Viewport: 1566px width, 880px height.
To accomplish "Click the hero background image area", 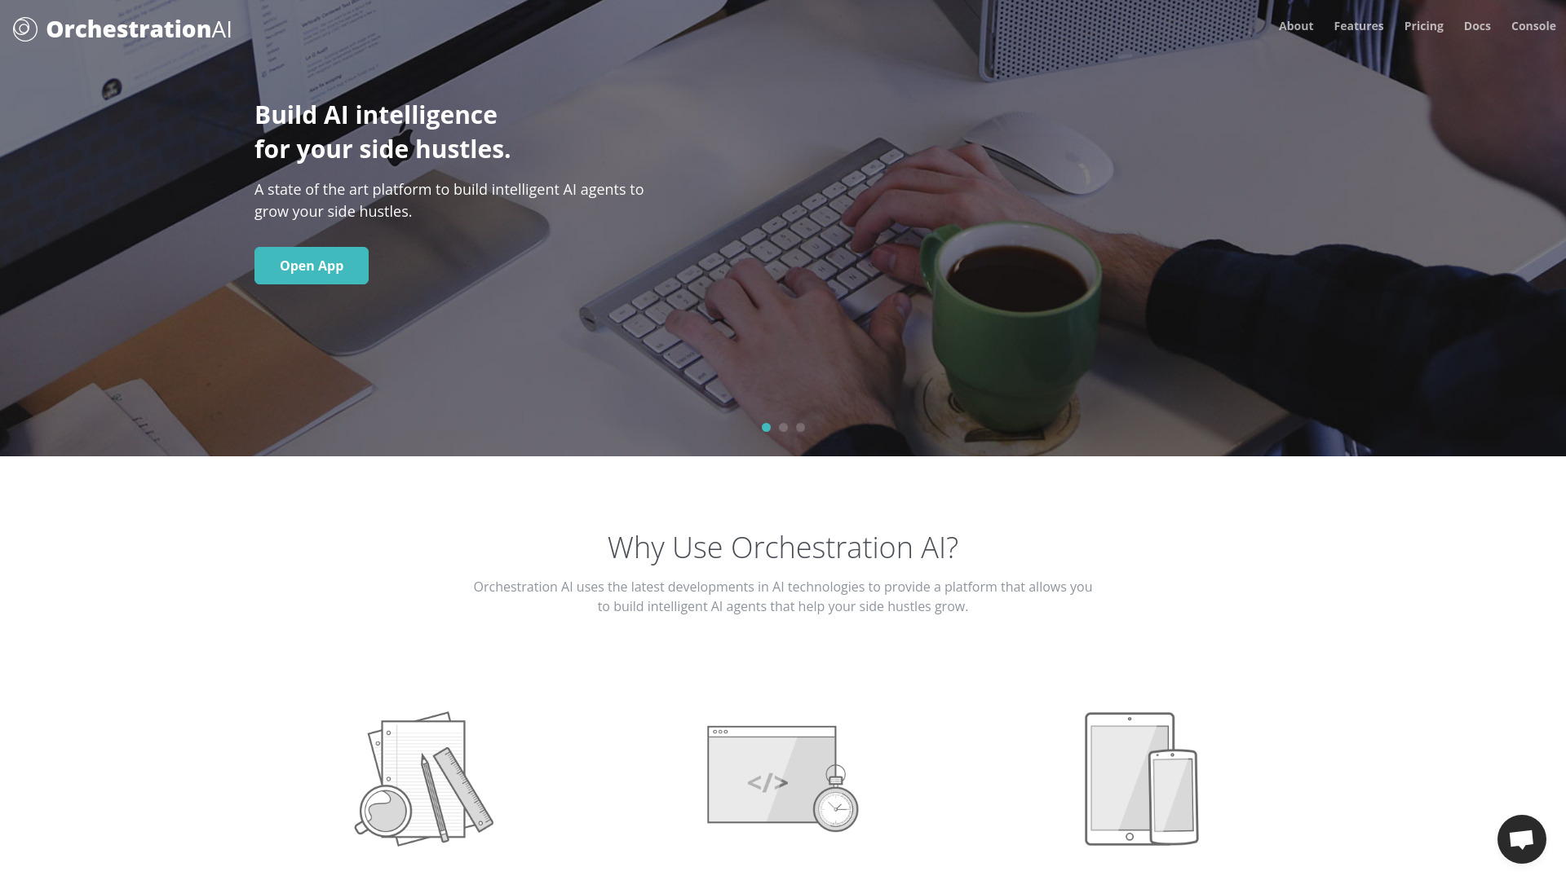I will coord(783,228).
